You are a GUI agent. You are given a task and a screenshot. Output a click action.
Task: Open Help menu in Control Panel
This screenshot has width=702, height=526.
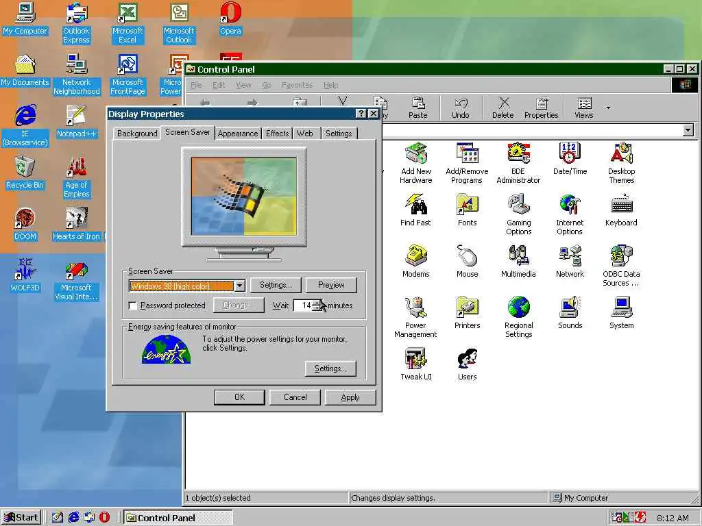(331, 85)
